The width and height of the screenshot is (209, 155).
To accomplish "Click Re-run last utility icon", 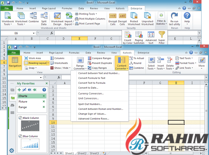I will tap(175, 19).
